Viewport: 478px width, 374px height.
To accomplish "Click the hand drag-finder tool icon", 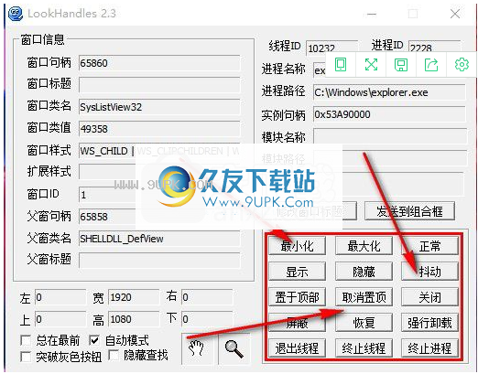I will click(196, 348).
